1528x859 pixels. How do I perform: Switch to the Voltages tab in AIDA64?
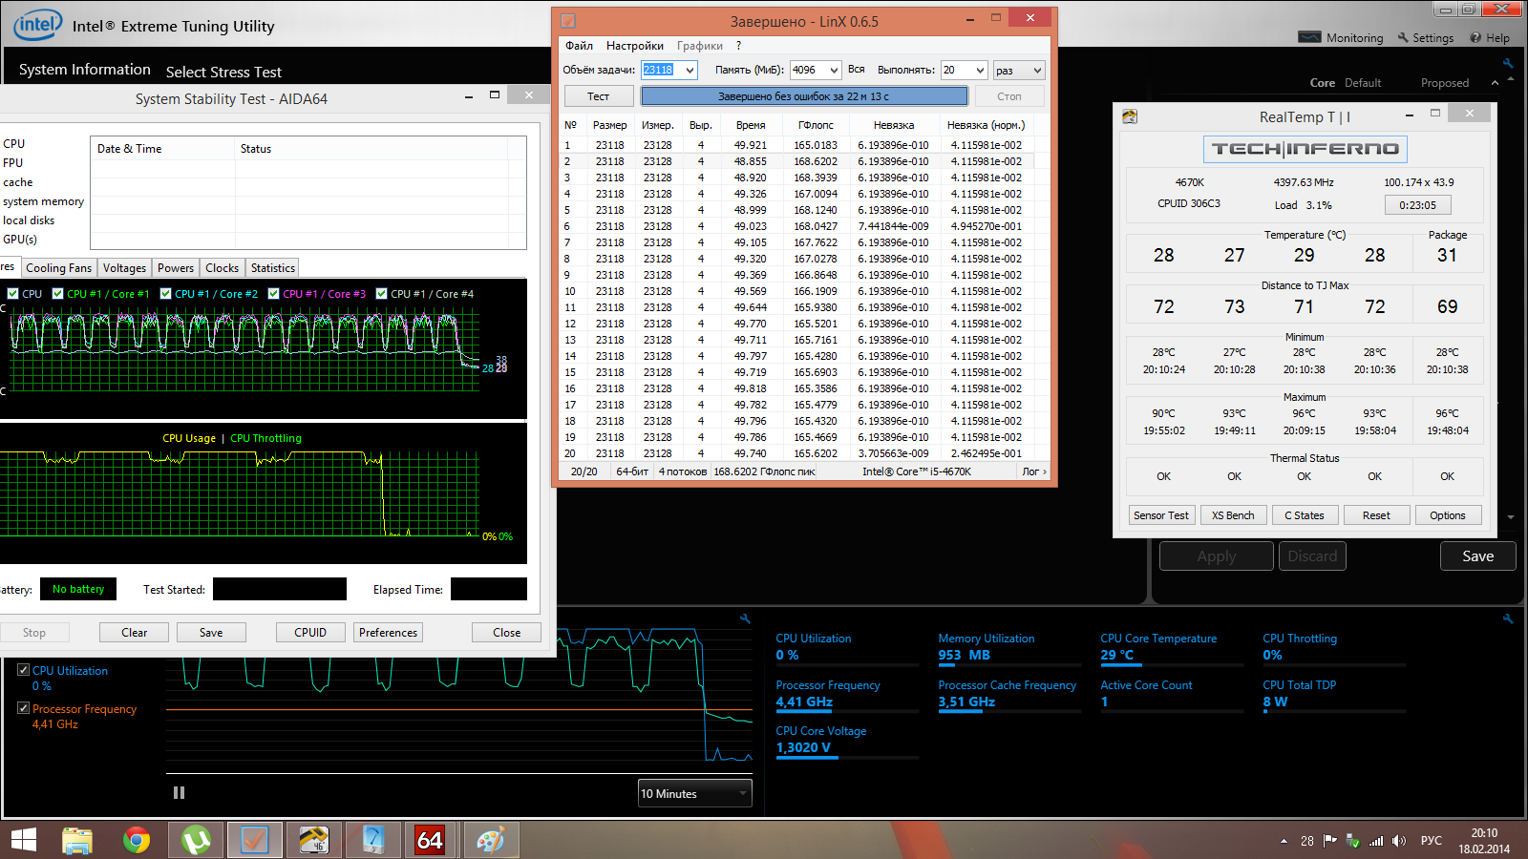tap(125, 268)
